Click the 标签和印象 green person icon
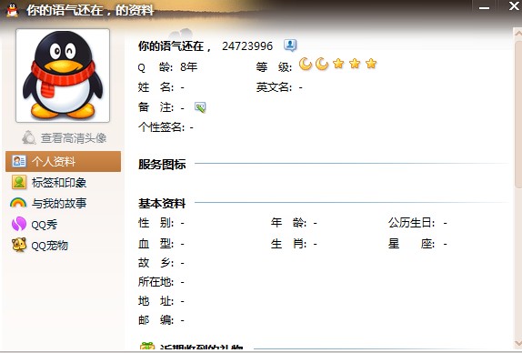 click(19, 182)
